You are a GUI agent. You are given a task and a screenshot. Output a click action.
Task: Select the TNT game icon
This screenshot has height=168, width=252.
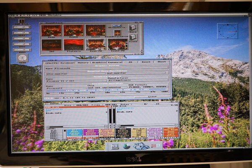coord(51,45)
